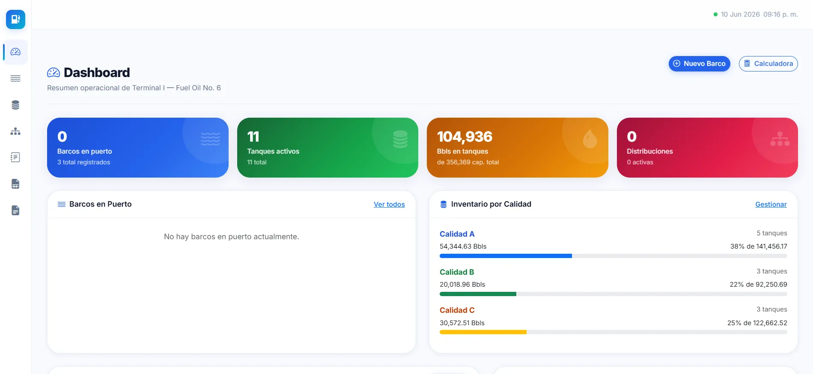Click the 3 total registrados text
Screen dimensions: 813x374
(x=83, y=162)
